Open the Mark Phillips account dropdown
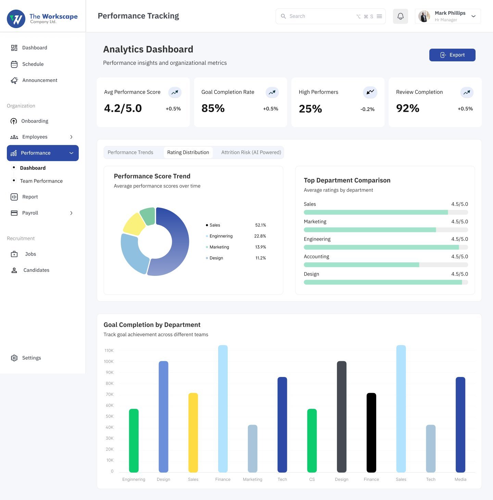The image size is (493, 500). click(473, 16)
